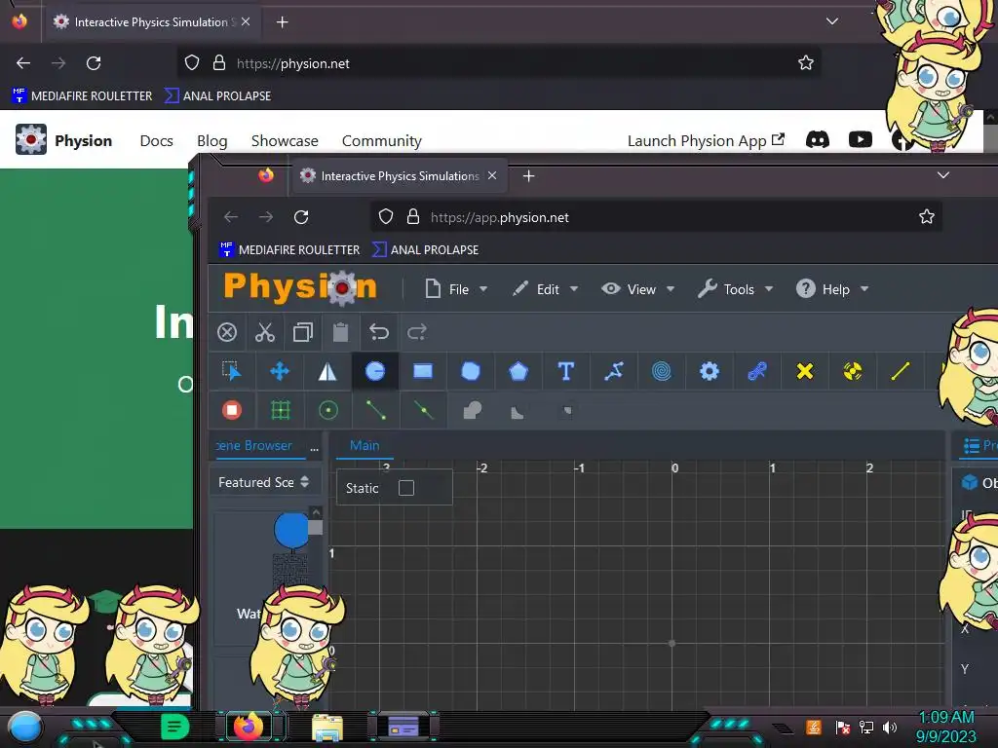The image size is (998, 748).
Task: Click the delete (circled X) icon in Physion toolbar
Action: click(227, 332)
